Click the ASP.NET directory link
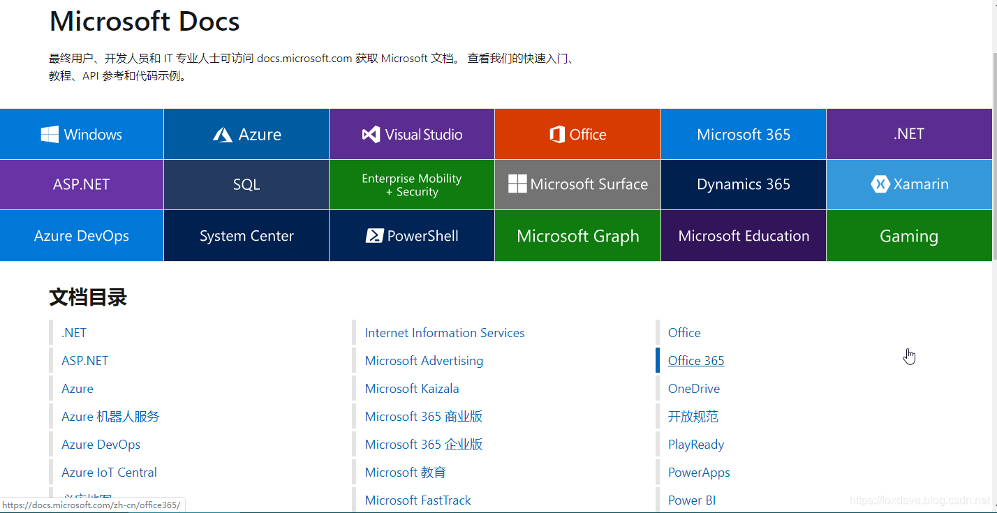The height and width of the screenshot is (513, 997). pyautogui.click(x=85, y=361)
